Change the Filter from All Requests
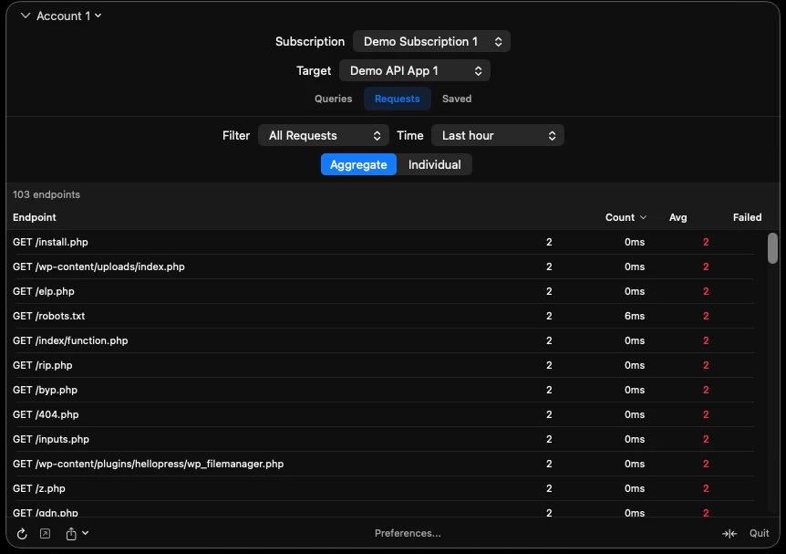The image size is (786, 554). (x=324, y=135)
